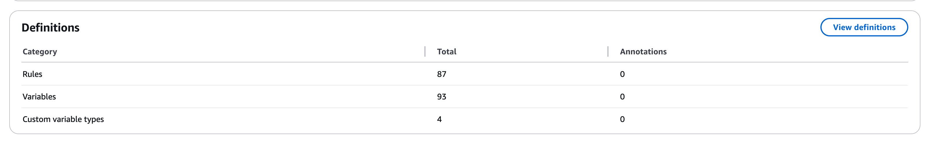This screenshot has width=932, height=148.
Task: Click the Custom variable types total of 4
Action: (x=439, y=119)
